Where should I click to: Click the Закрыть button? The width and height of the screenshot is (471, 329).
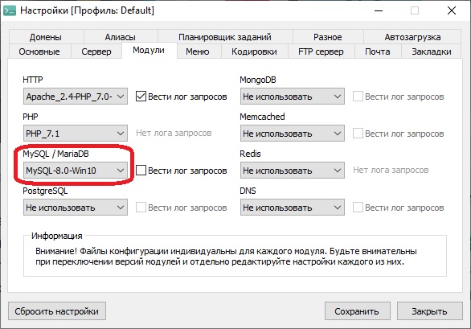tap(429, 311)
